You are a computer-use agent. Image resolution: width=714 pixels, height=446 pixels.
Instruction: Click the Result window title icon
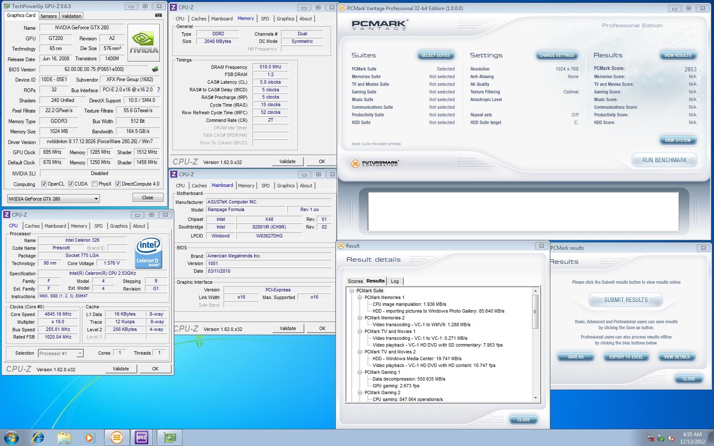(x=341, y=246)
